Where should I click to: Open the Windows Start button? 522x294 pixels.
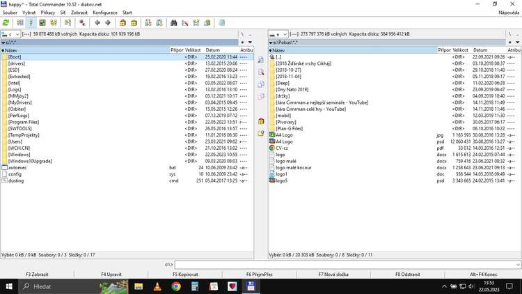pos(9,286)
